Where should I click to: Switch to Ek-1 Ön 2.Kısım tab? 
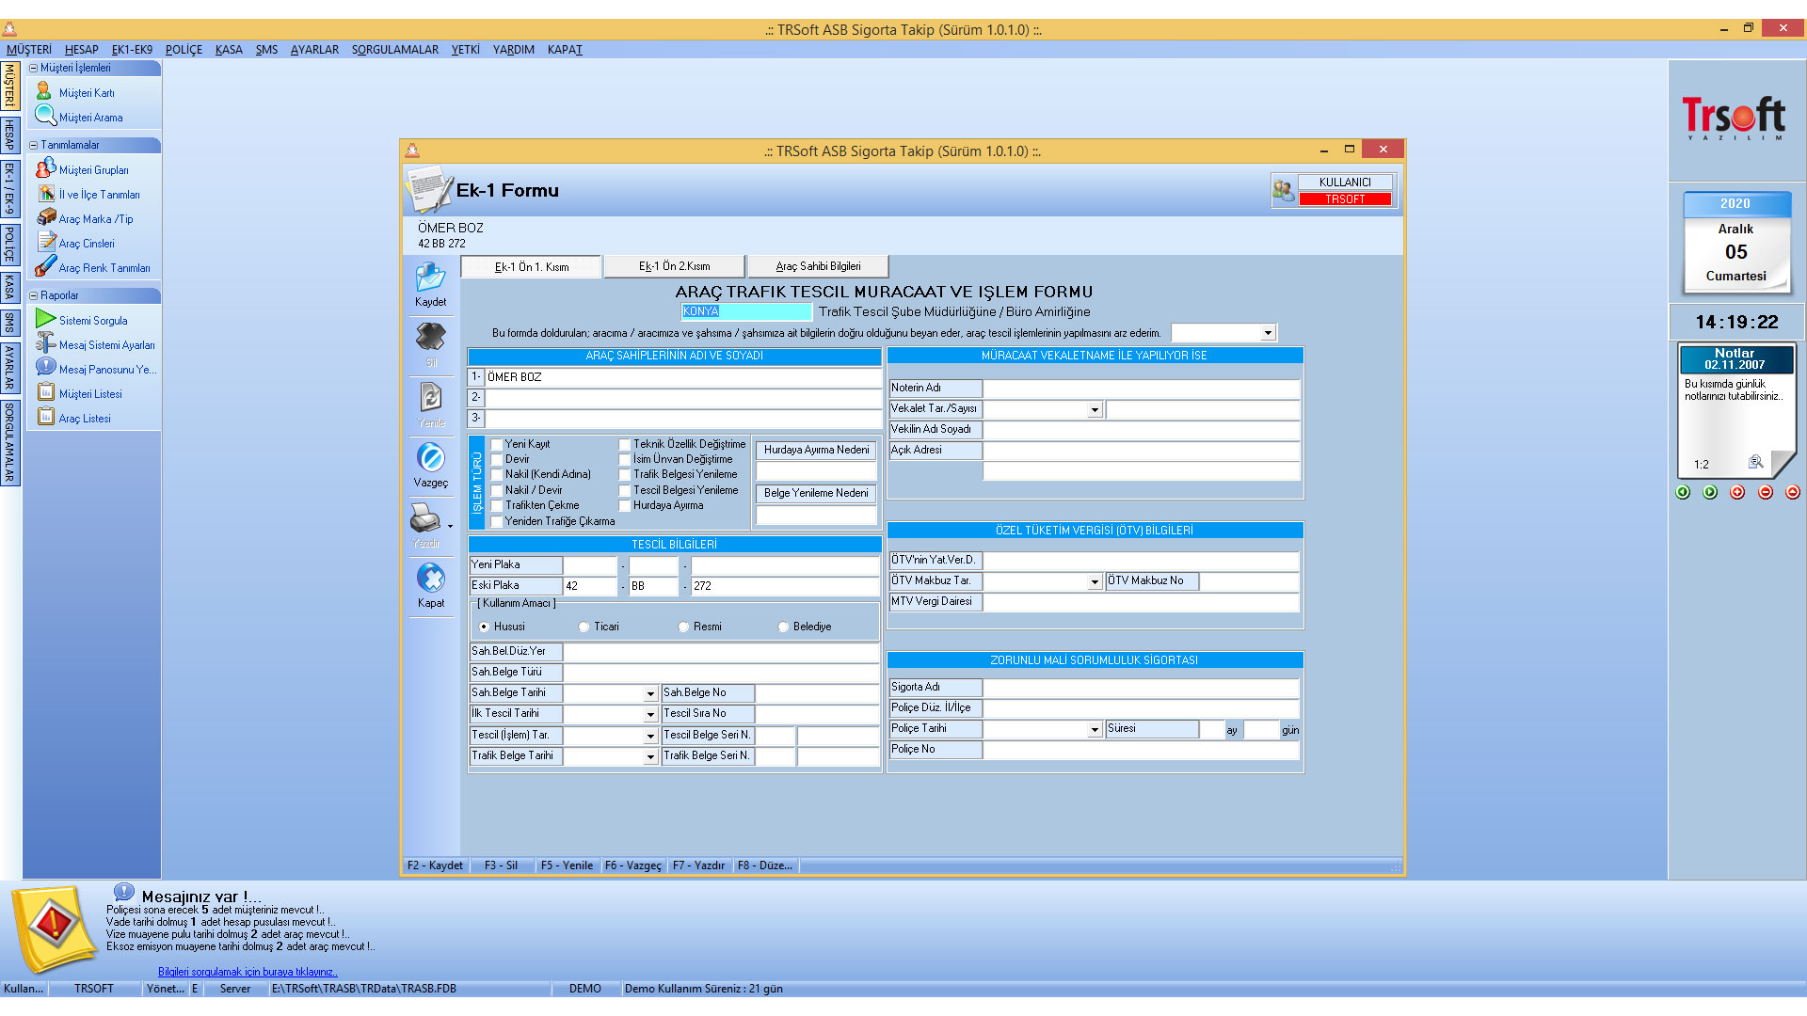pos(675,266)
